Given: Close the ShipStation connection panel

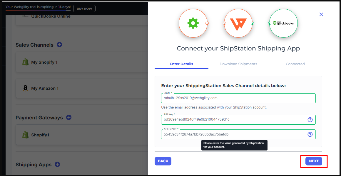Looking at the screenshot, I should [x=321, y=14].
